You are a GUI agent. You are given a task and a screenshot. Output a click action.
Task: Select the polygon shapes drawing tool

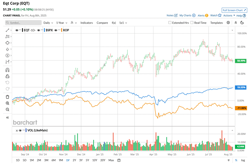(x=8, y=43)
